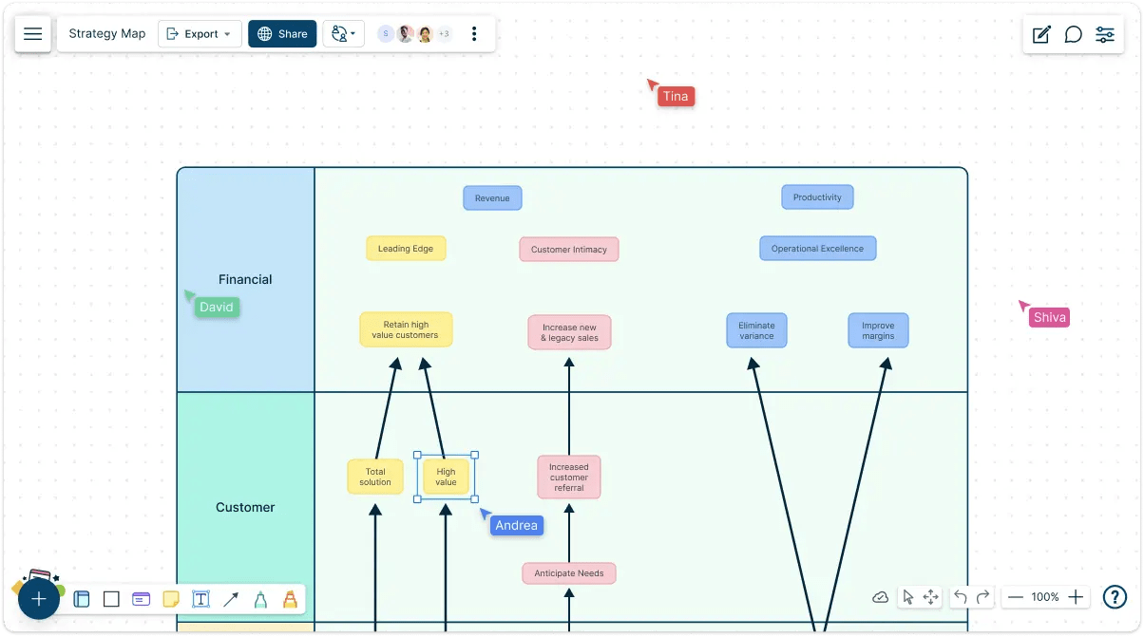Select the sticky note tool
1144x637 pixels.
coord(171,599)
